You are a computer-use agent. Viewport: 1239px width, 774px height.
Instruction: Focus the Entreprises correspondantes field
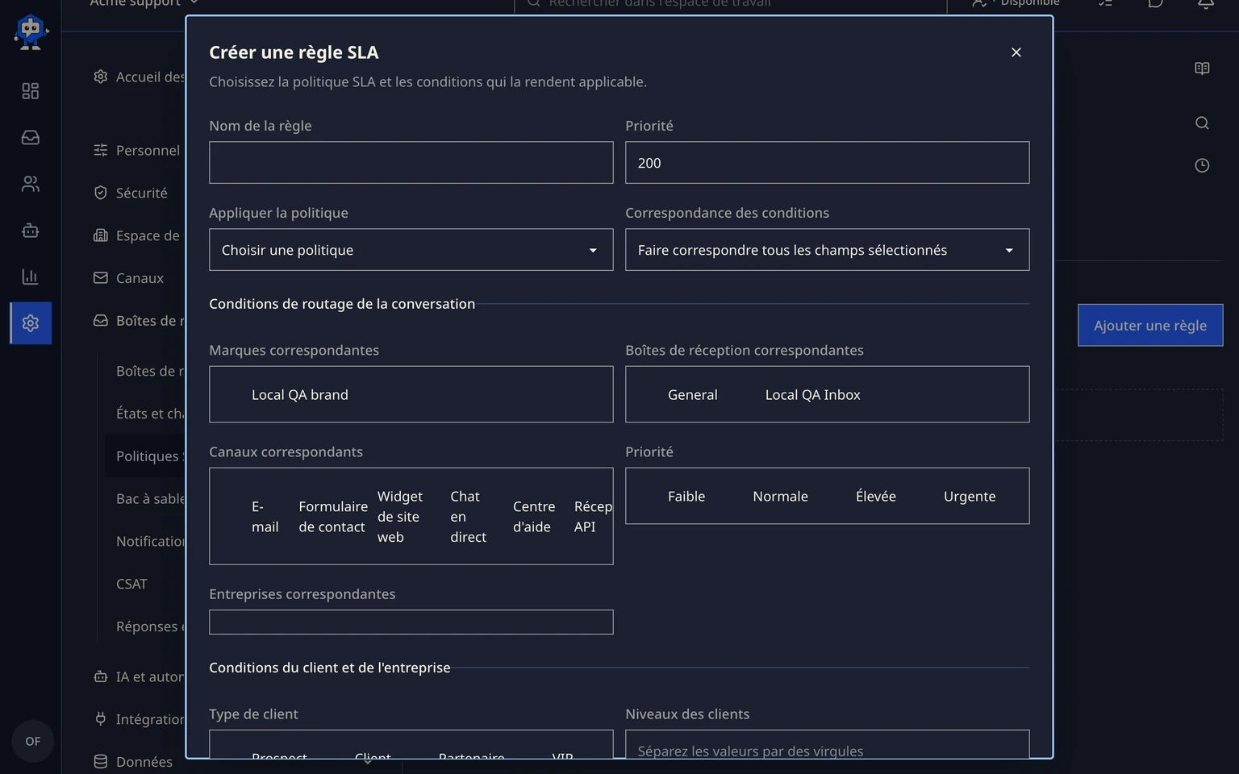pyautogui.click(x=411, y=622)
